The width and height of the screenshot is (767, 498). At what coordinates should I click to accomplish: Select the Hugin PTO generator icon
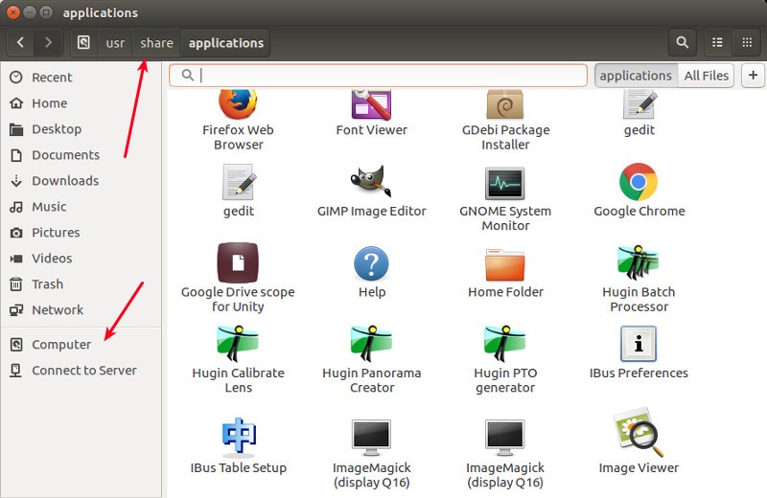(x=505, y=343)
